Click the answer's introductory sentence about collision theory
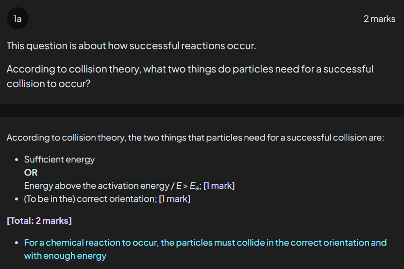The width and height of the screenshot is (404, 269). click(195, 138)
